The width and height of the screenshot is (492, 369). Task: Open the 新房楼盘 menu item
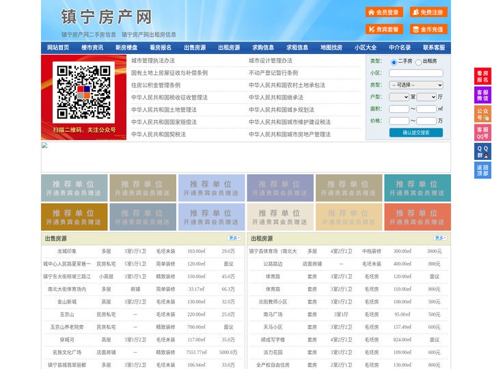click(126, 47)
